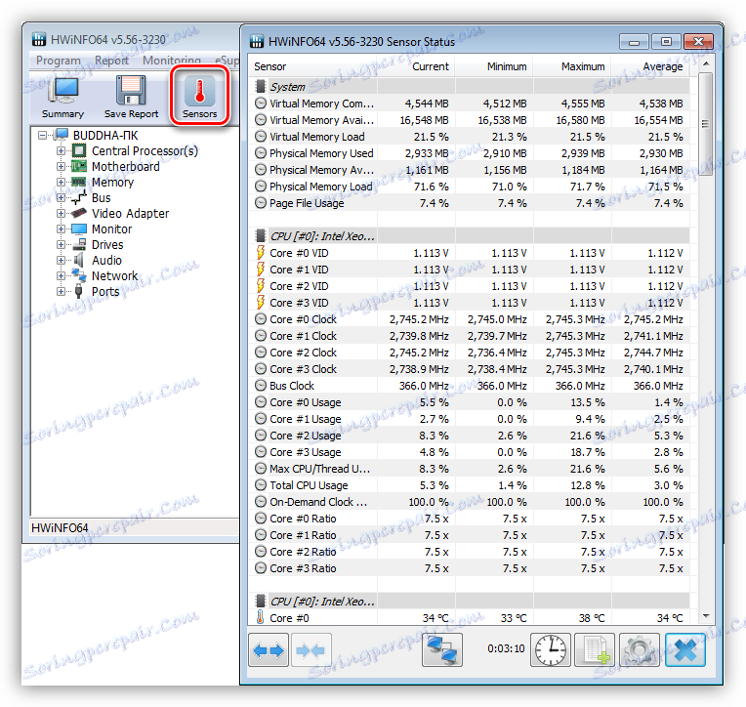Click Network tree icon
Image resolution: width=746 pixels, height=707 pixels.
pos(79,275)
